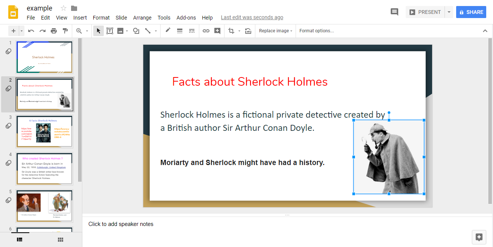This screenshot has width=493, height=247.
Task: Open the 'Last edit was seconds ago' link
Action: (252, 18)
